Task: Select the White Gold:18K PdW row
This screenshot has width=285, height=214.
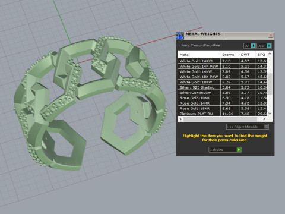Action: tap(223, 77)
